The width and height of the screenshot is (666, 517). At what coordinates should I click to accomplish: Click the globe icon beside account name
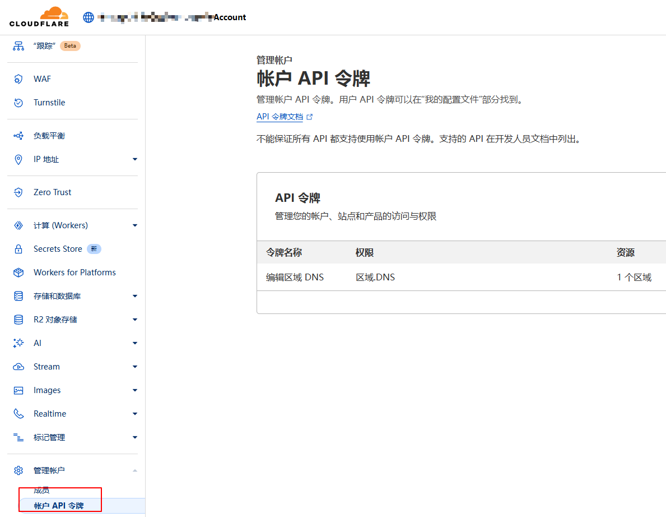[x=89, y=17]
